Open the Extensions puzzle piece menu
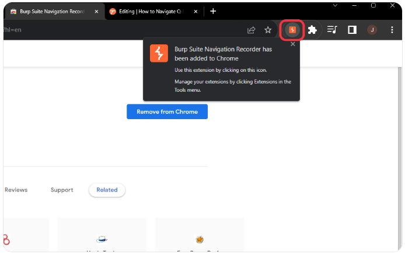405x254 pixels. 312,30
